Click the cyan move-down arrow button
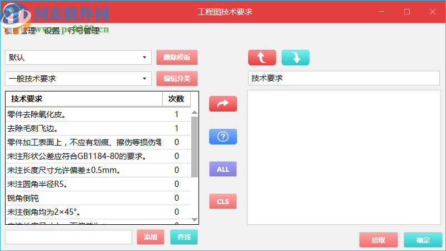This screenshot has height=251, width=446. (x=295, y=57)
